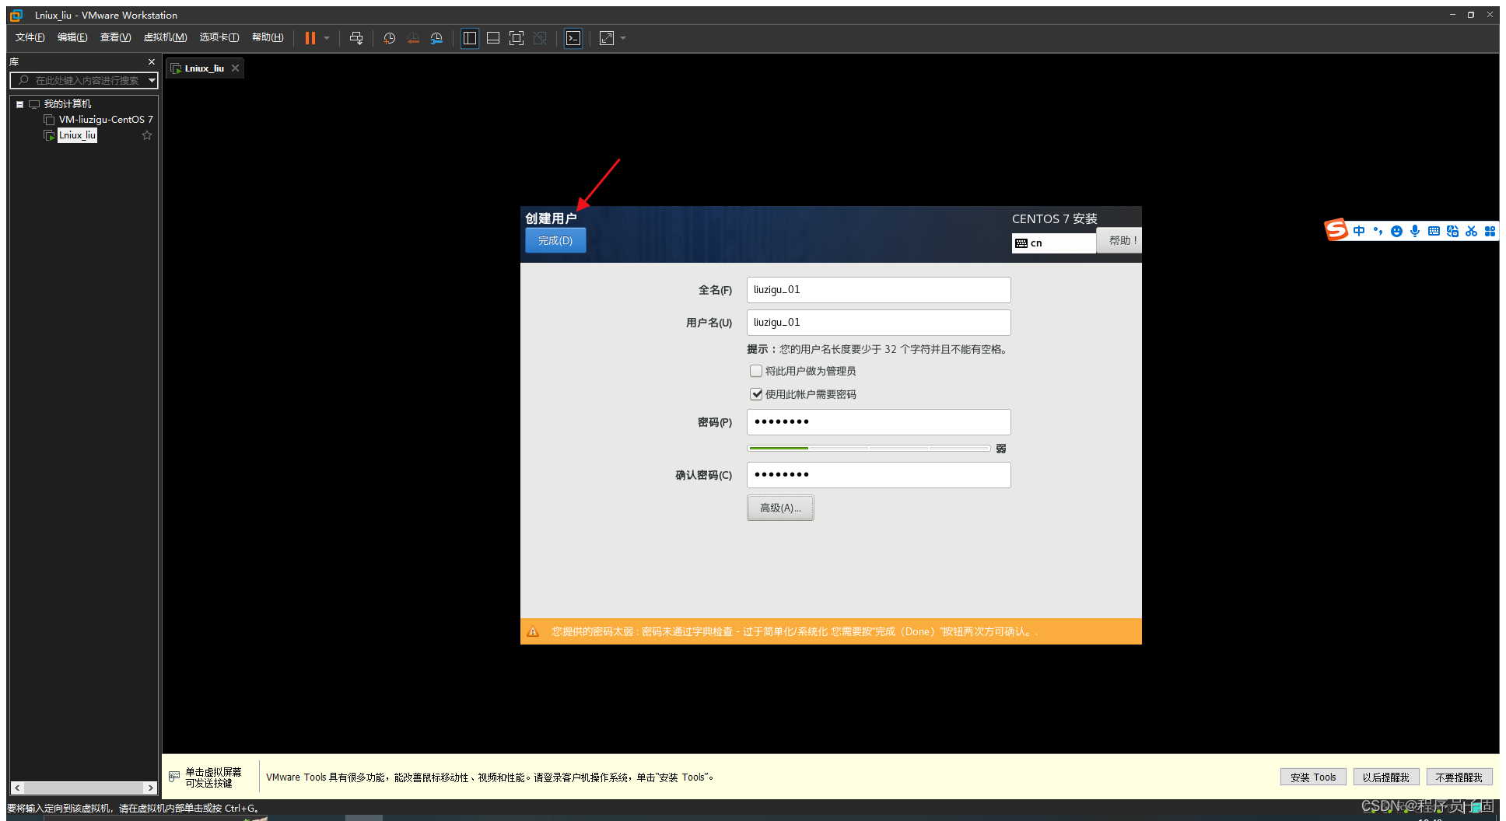The height and width of the screenshot is (821, 1506).
Task: Open the 帮助(H) menu
Action: click(268, 37)
